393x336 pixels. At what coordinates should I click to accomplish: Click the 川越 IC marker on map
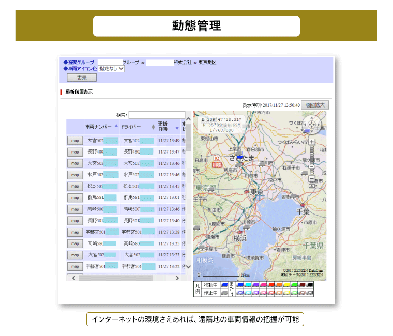(x=217, y=162)
